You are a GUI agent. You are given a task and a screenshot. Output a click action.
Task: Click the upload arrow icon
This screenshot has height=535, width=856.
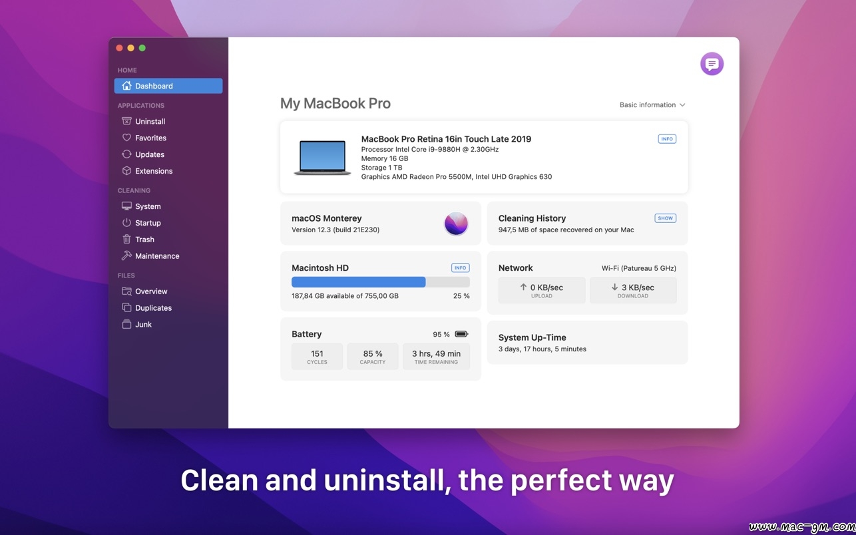point(523,287)
